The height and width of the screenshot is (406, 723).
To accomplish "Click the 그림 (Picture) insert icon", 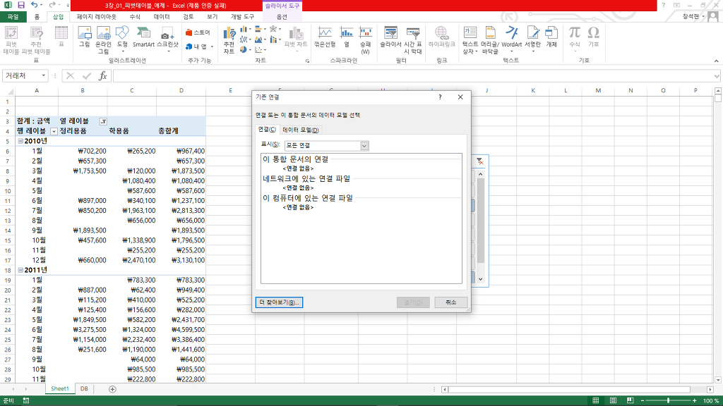I will coord(85,37).
